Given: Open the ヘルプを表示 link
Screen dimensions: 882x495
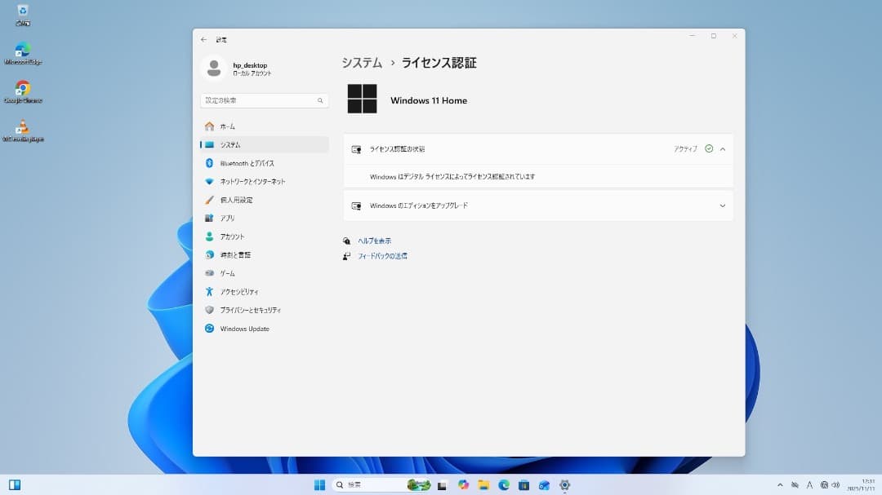Looking at the screenshot, I should [375, 241].
